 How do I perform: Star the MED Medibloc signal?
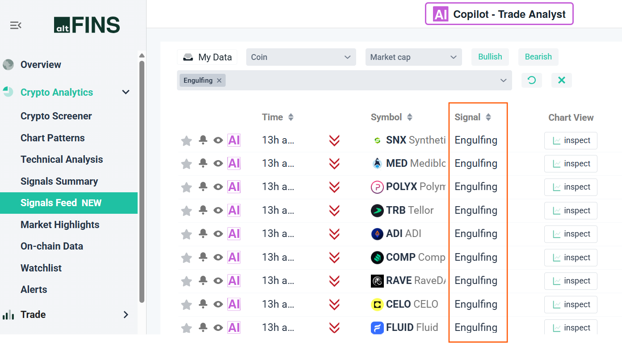pyautogui.click(x=186, y=164)
